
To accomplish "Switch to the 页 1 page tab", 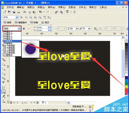I will tap(44, 102).
